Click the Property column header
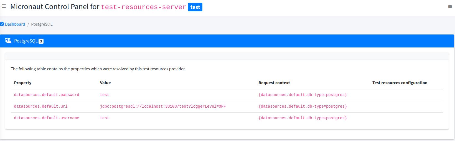Viewport: 455px width, 141px height. (23, 83)
